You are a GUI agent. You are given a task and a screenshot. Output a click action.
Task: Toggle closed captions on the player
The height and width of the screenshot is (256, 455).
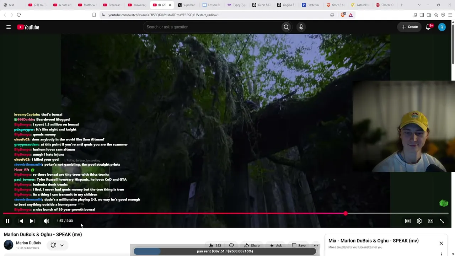(x=408, y=221)
